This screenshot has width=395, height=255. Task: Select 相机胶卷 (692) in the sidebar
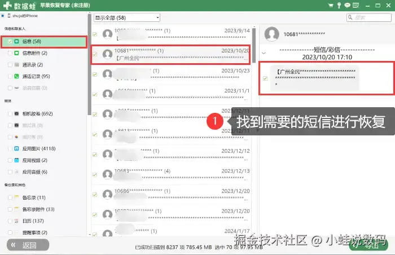38,113
